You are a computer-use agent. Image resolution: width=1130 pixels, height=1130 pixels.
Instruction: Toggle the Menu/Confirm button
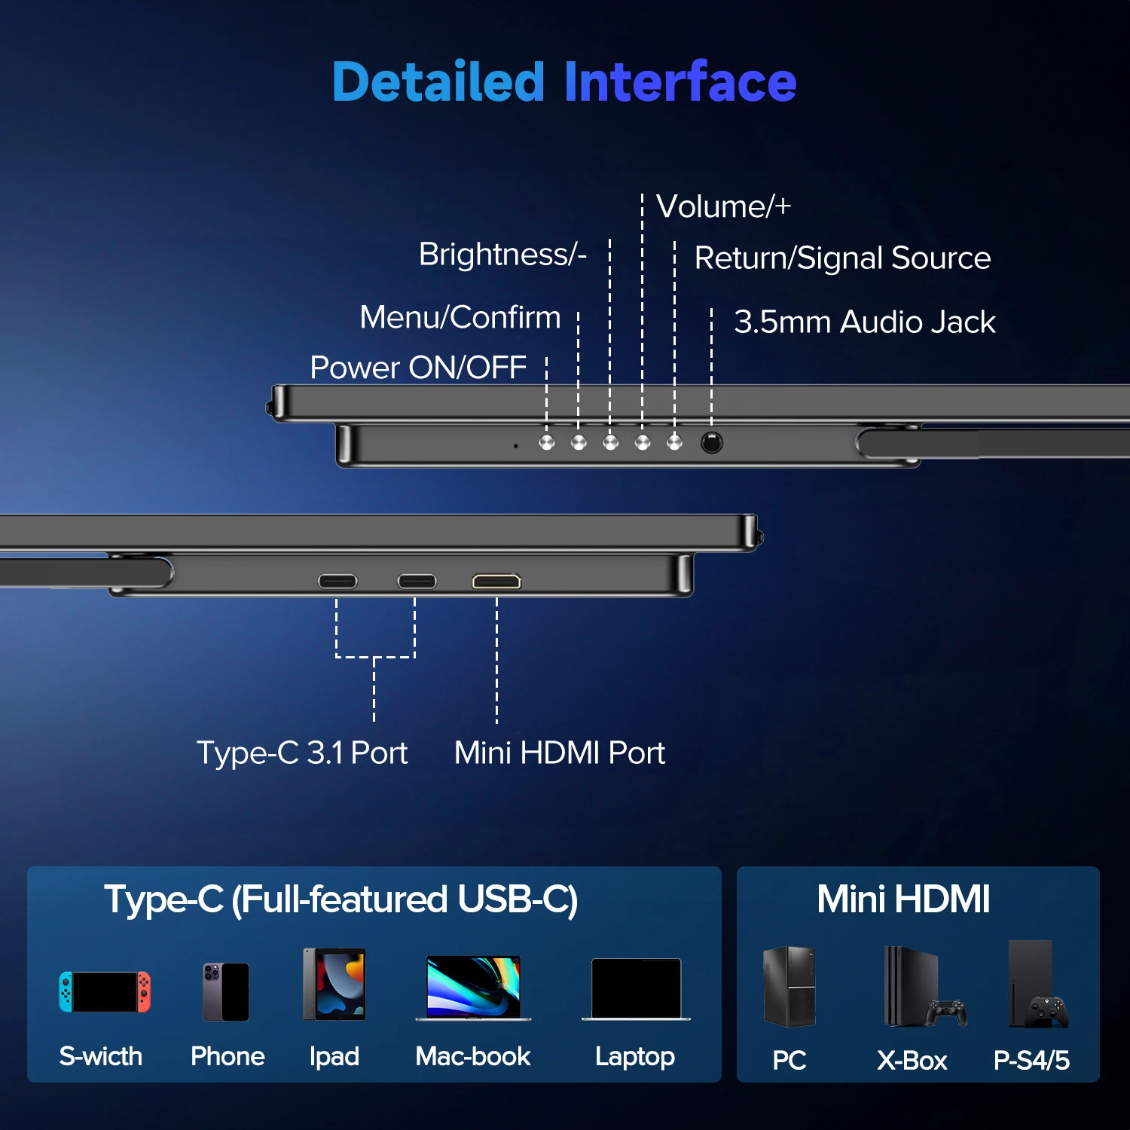(577, 444)
